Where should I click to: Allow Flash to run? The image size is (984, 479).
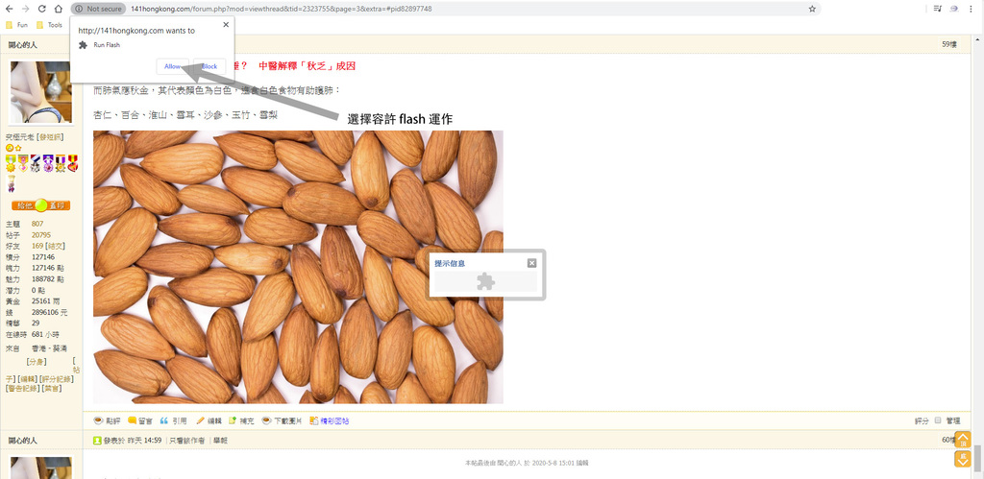coord(173,66)
